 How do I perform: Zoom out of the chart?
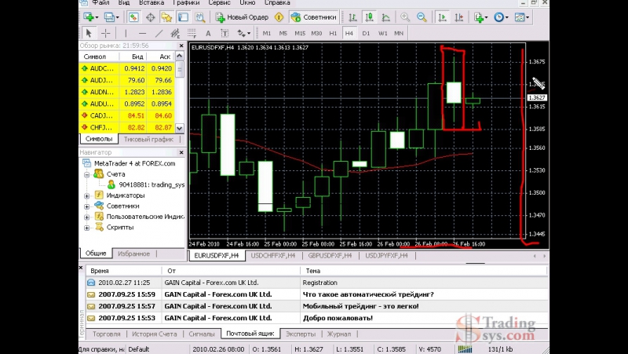(422, 17)
